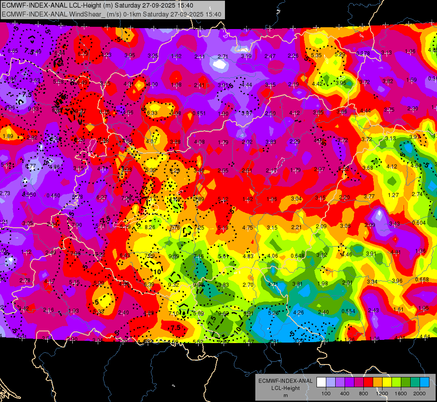Click the wind shear value 0.604
The height and width of the screenshot is (402, 437).
(x=419, y=222)
